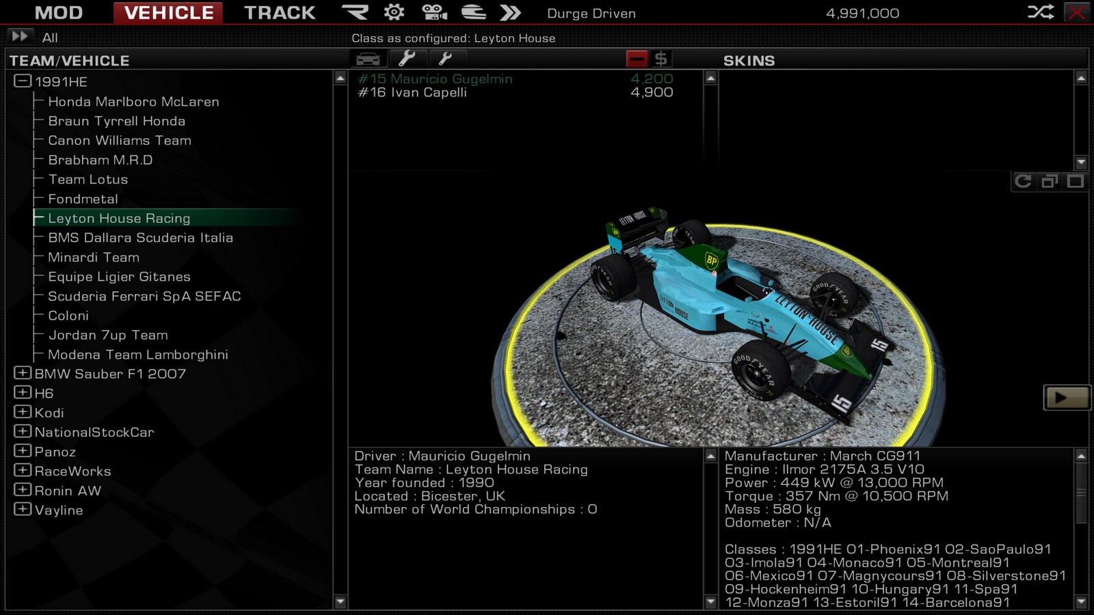Click the fullscreen square view icon
This screenshot has width=1094, height=615.
coord(1075,181)
